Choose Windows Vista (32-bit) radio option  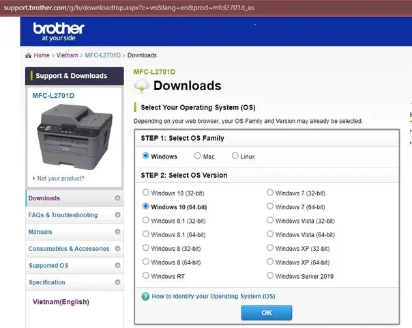point(270,220)
